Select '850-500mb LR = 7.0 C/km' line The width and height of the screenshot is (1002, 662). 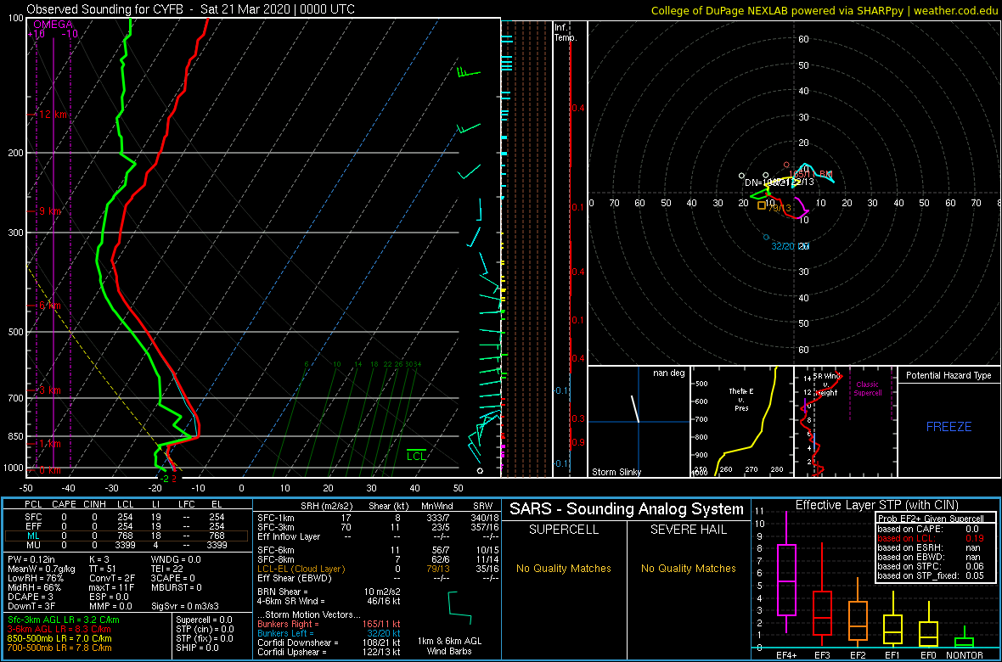59,639
